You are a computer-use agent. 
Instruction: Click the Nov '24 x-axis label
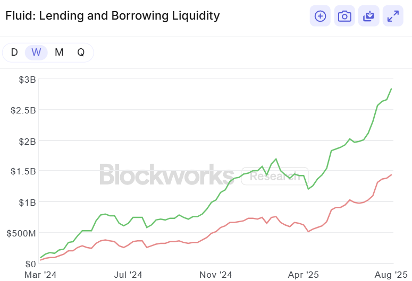216,275
